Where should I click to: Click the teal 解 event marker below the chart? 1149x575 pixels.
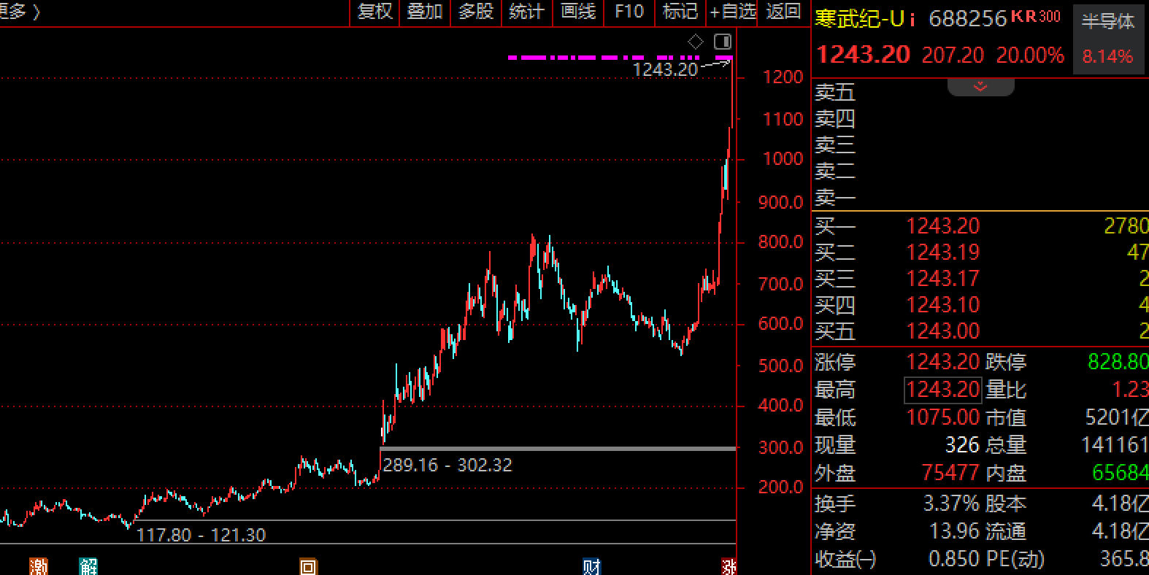pos(88,567)
